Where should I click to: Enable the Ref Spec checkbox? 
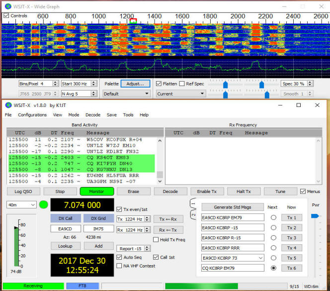(x=181, y=84)
